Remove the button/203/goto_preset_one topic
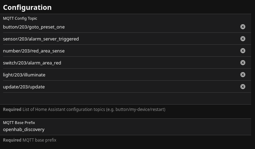Image resolution: width=255 pixels, height=149 pixels. point(243,27)
